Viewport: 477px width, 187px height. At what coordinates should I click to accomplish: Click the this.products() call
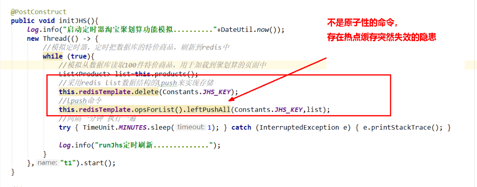tap(166, 74)
